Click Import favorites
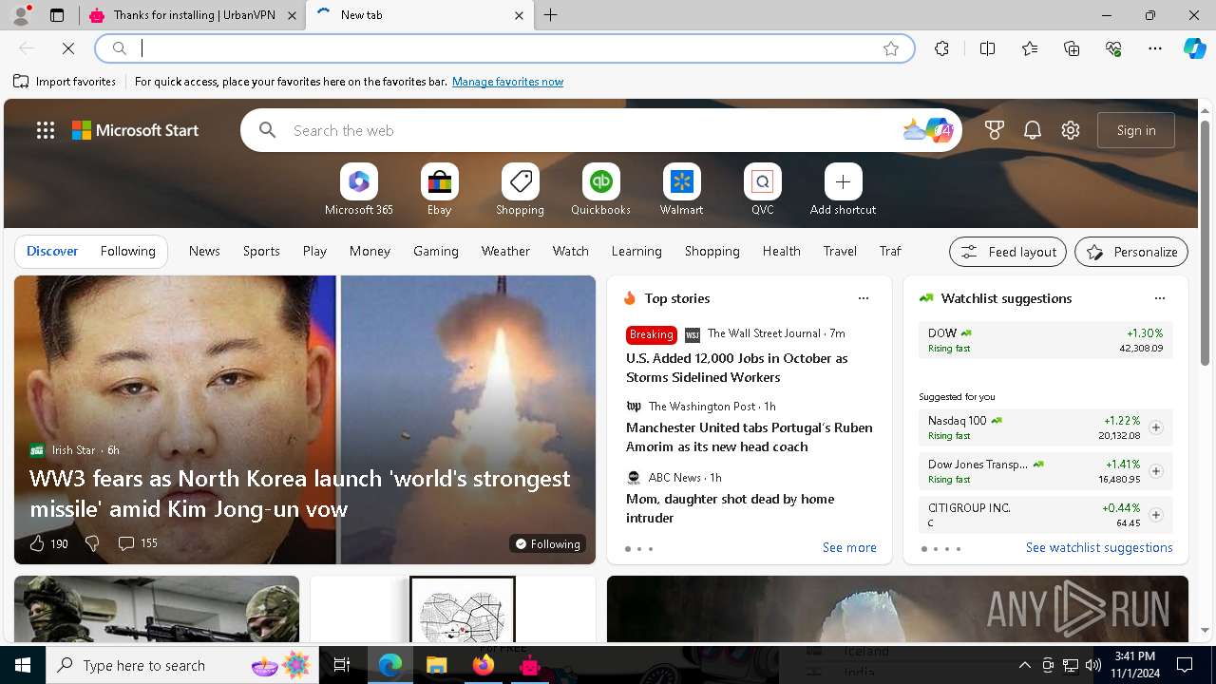Image resolution: width=1216 pixels, height=684 pixels. click(66, 82)
